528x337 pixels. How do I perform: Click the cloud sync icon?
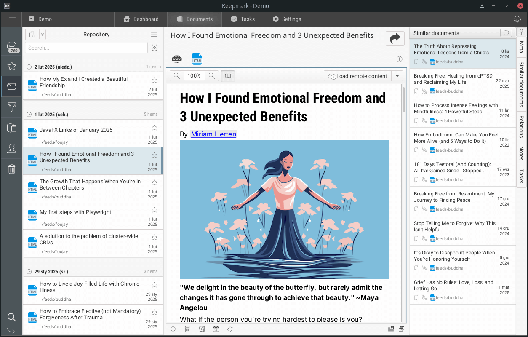517,19
